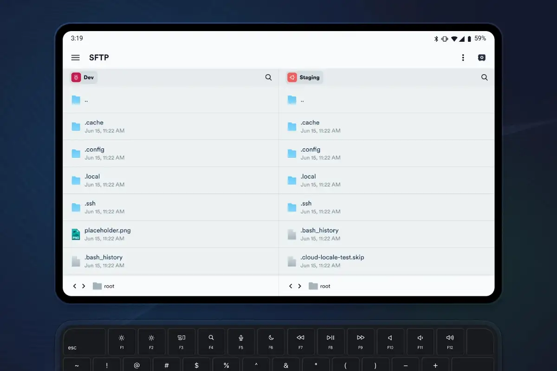This screenshot has height=371, width=557.
Task: Go forward in the Staging pane navigation
Action: pos(300,286)
